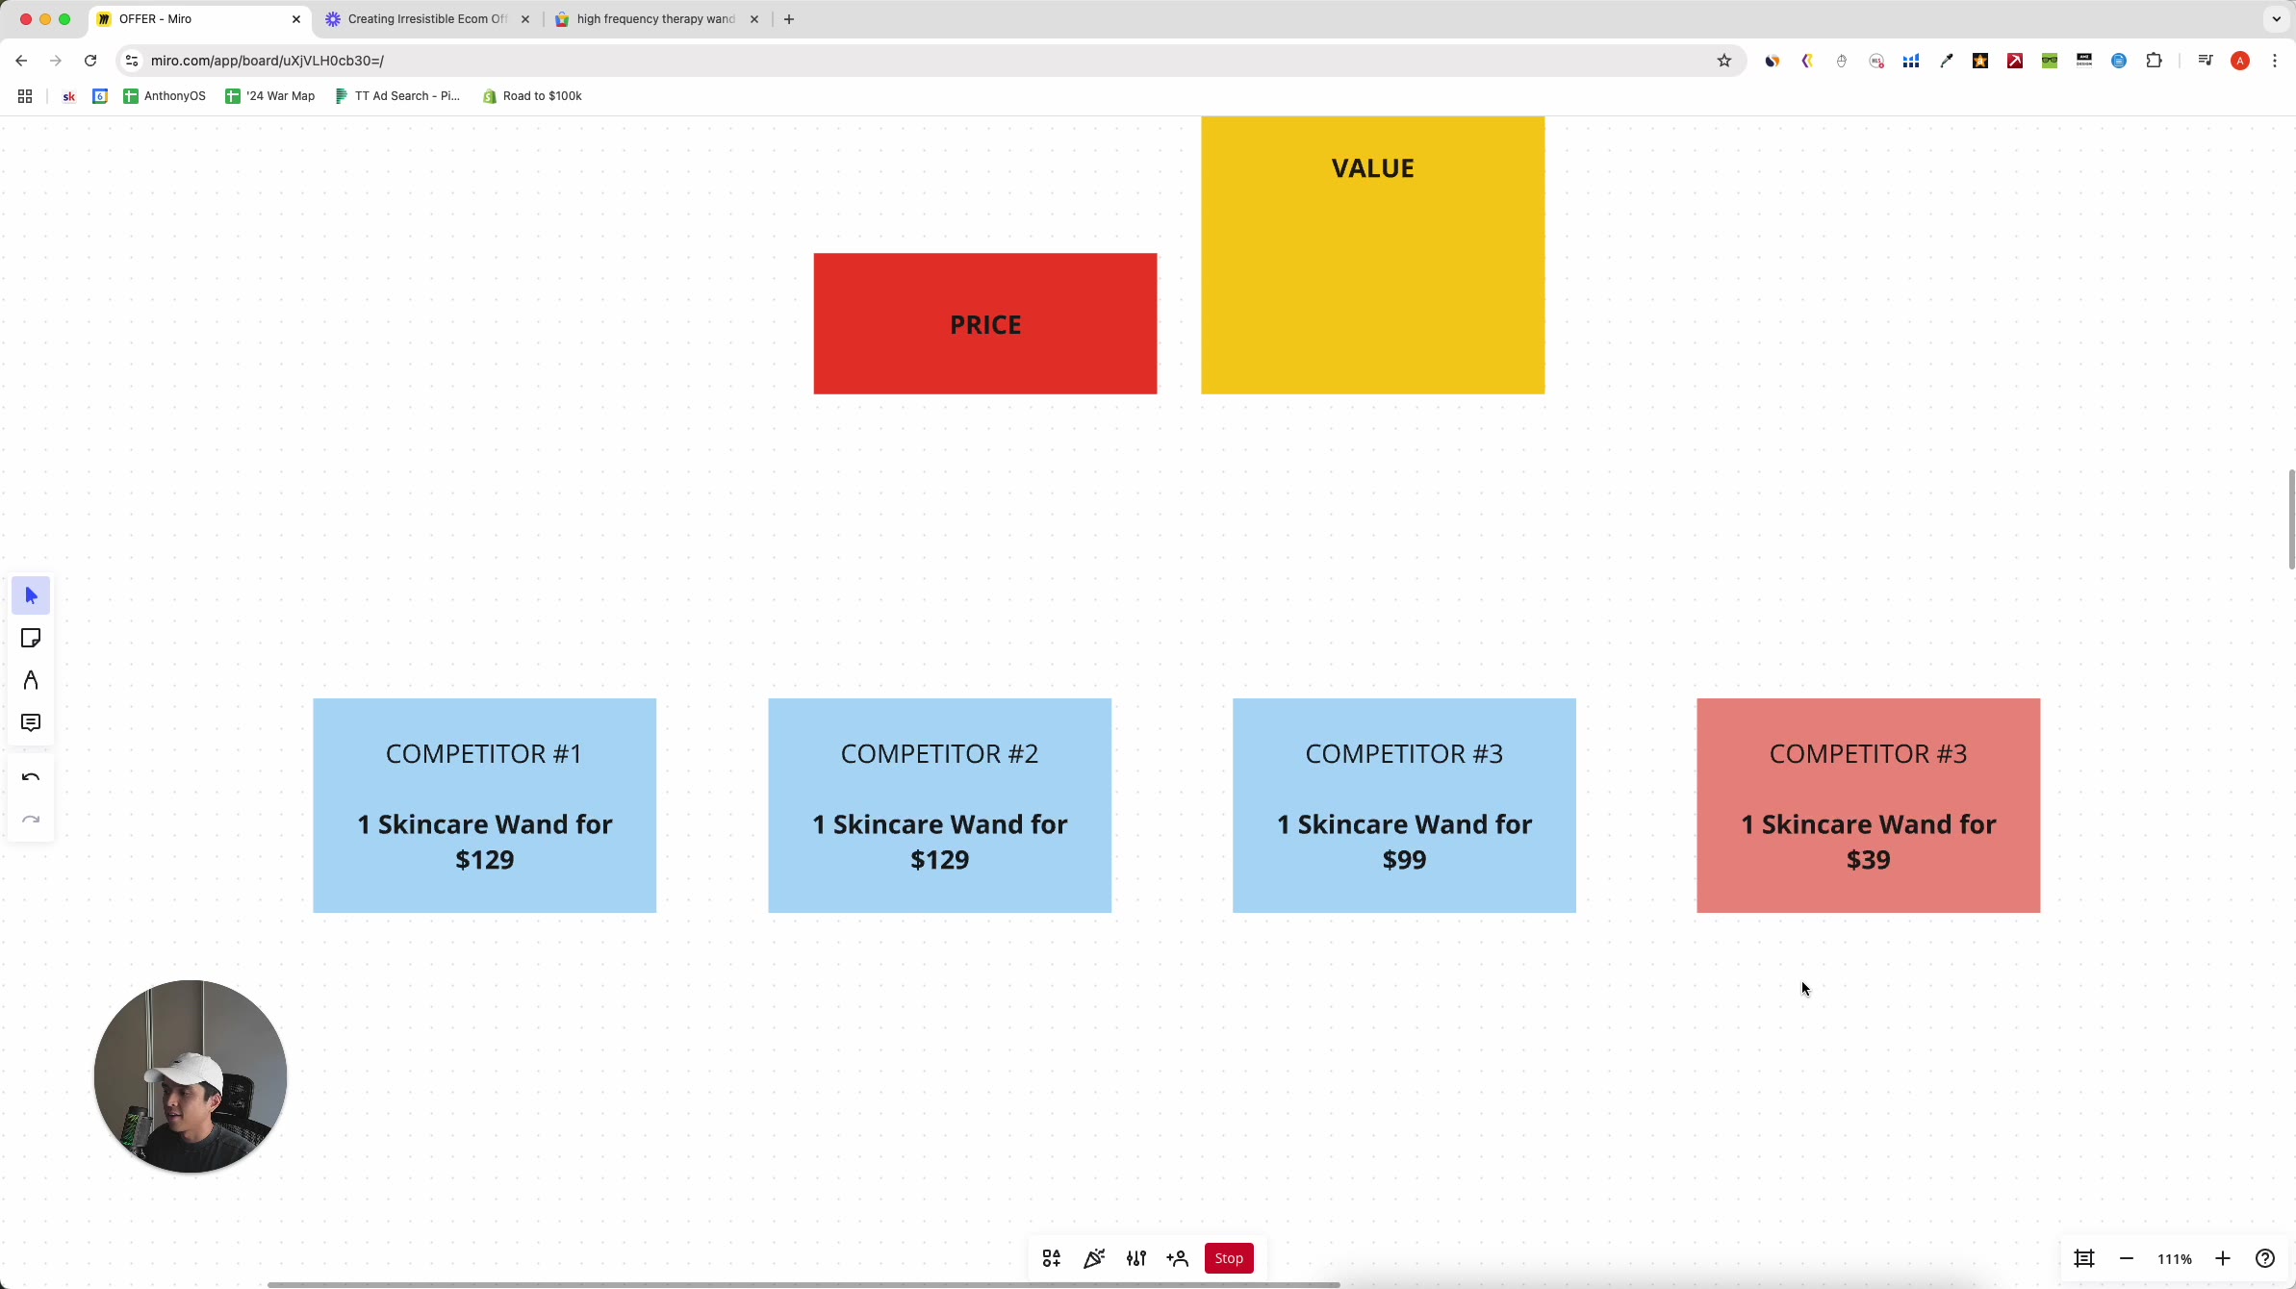The width and height of the screenshot is (2296, 1289).
Task: Choose the pen drawing tool
Action: pyautogui.click(x=31, y=680)
